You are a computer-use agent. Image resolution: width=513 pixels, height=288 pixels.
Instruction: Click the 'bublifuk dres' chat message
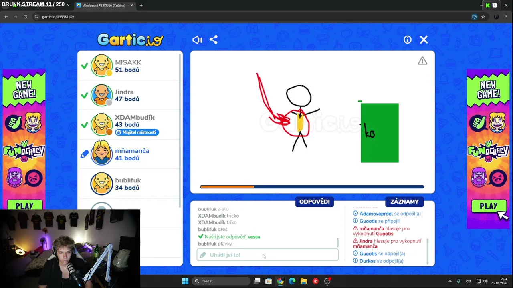click(212, 230)
